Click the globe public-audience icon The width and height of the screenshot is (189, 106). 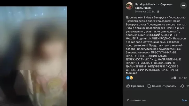coord(158,12)
